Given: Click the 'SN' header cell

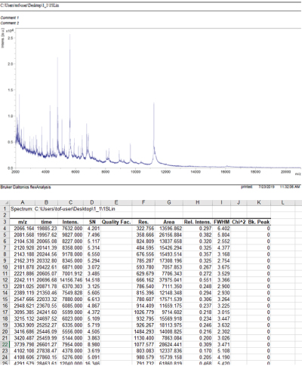Looking at the screenshot, I should click(92, 222).
